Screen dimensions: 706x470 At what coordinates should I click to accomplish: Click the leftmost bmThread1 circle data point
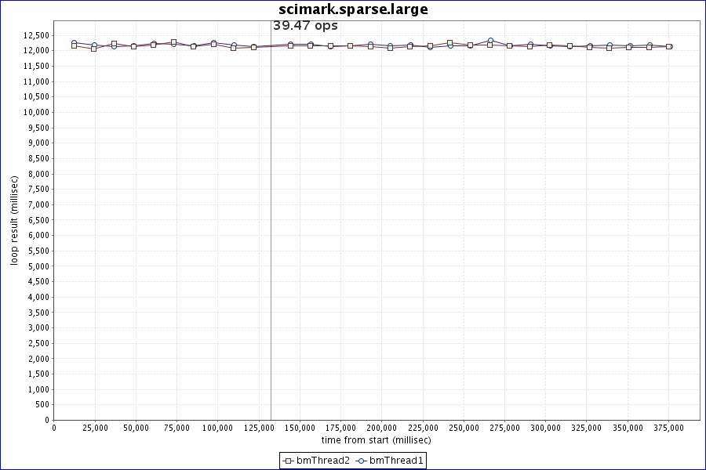pos(74,43)
